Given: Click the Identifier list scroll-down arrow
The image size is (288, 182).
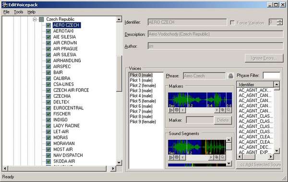Looking at the screenshot, I should tap(276, 151).
